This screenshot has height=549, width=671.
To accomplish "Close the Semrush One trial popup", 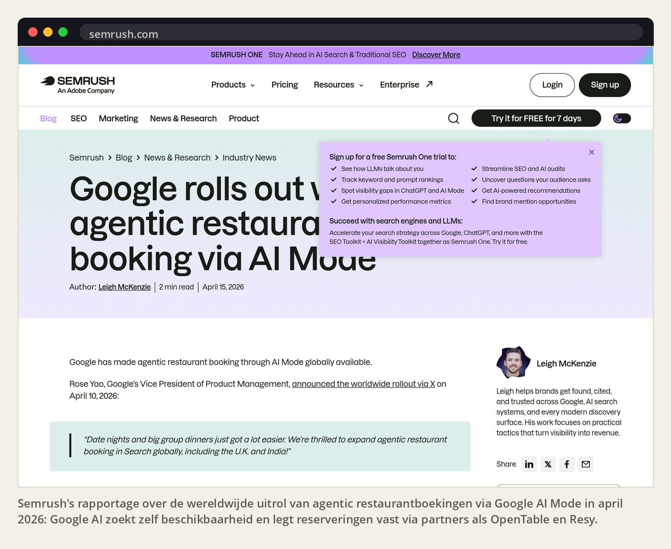I will click(x=592, y=152).
